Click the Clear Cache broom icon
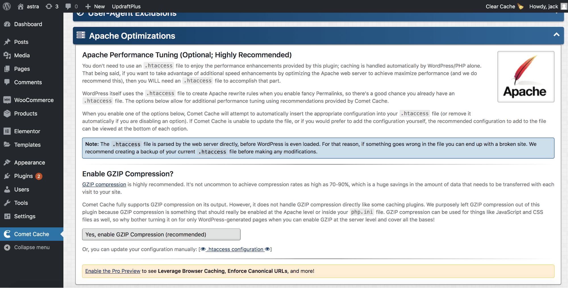Viewport: 568px width, 288px height. [521, 6]
